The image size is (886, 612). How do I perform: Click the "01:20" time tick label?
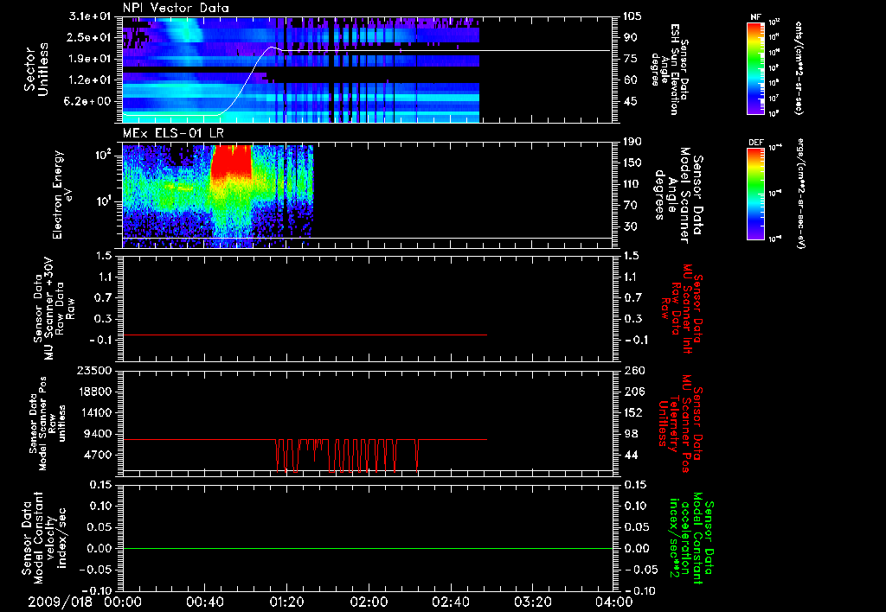pos(286,602)
